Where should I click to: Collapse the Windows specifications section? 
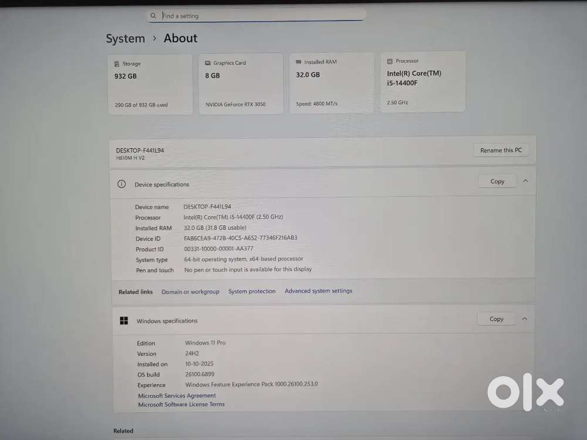(x=525, y=319)
